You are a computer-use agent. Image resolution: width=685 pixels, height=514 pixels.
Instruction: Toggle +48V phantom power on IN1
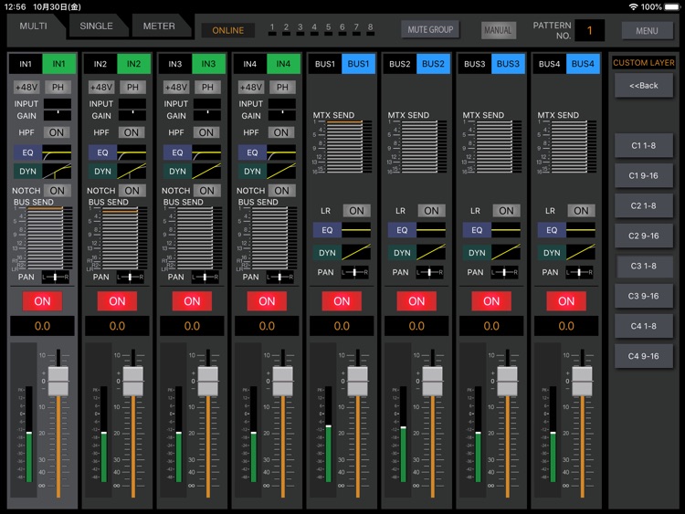pos(26,88)
